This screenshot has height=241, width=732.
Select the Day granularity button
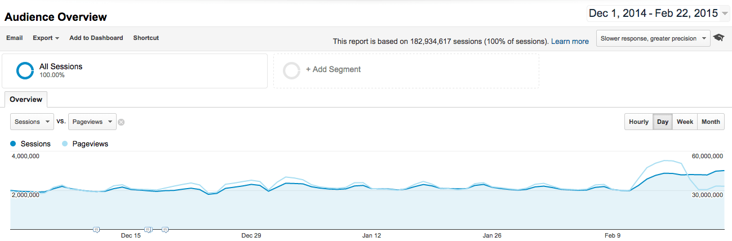pyautogui.click(x=663, y=122)
